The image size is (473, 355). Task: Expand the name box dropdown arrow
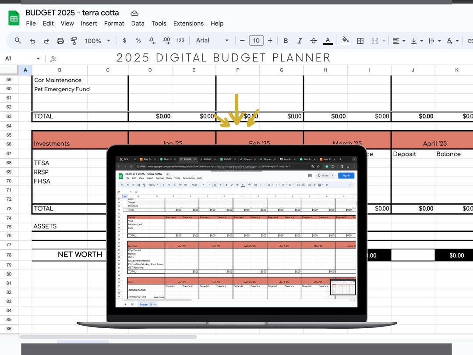pos(38,59)
